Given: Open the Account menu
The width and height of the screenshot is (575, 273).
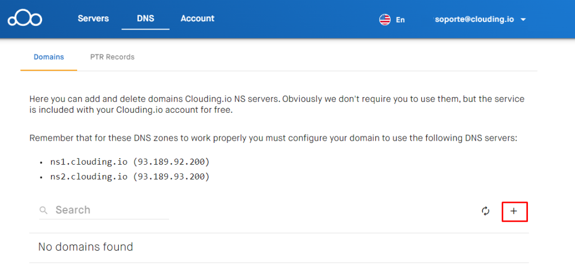Looking at the screenshot, I should 198,19.
